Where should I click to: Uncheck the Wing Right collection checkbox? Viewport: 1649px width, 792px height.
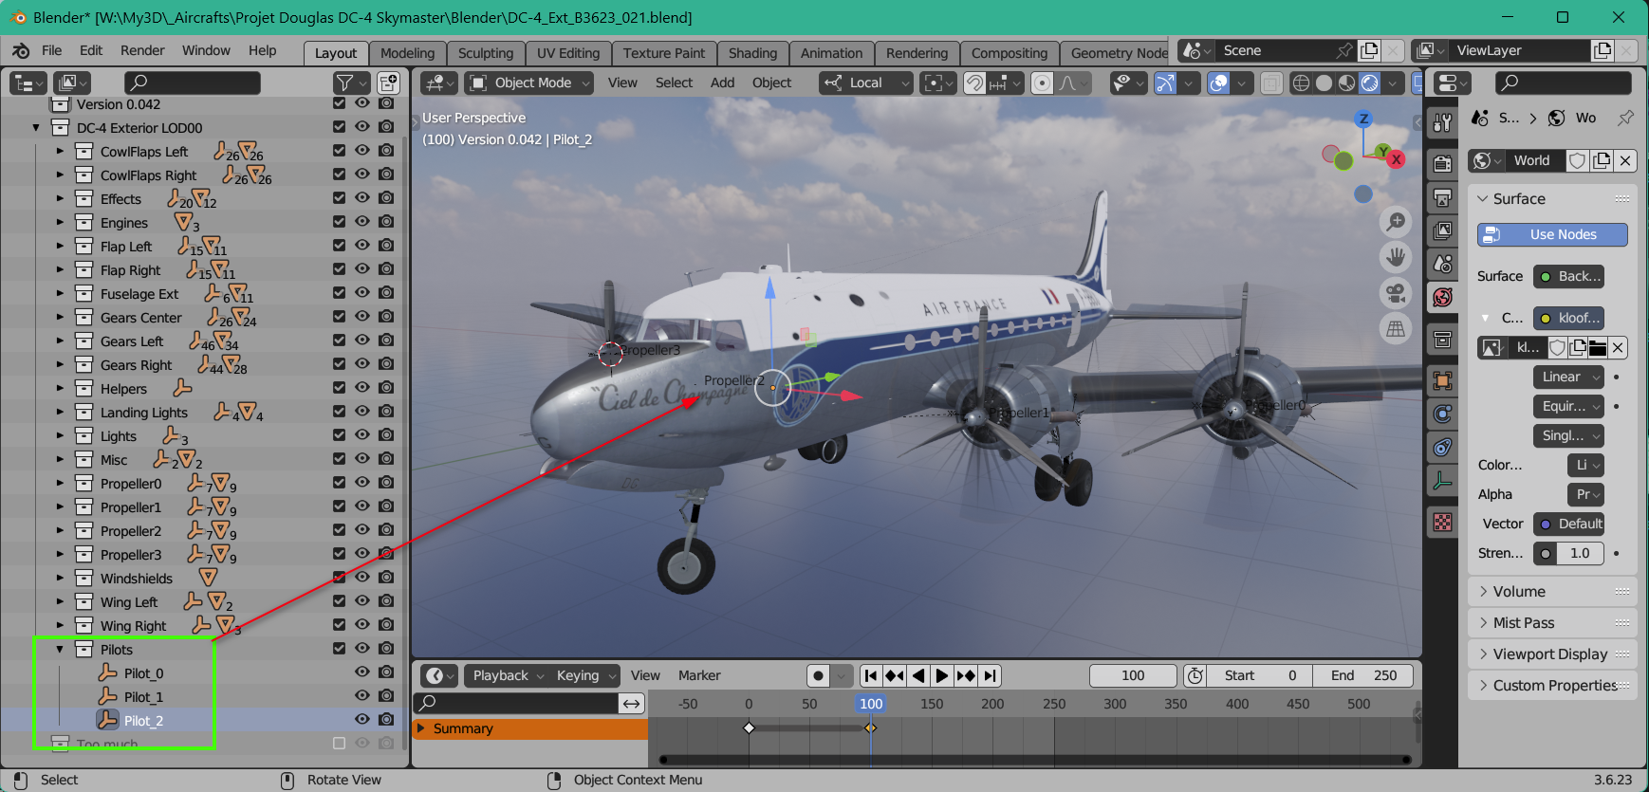pos(339,624)
